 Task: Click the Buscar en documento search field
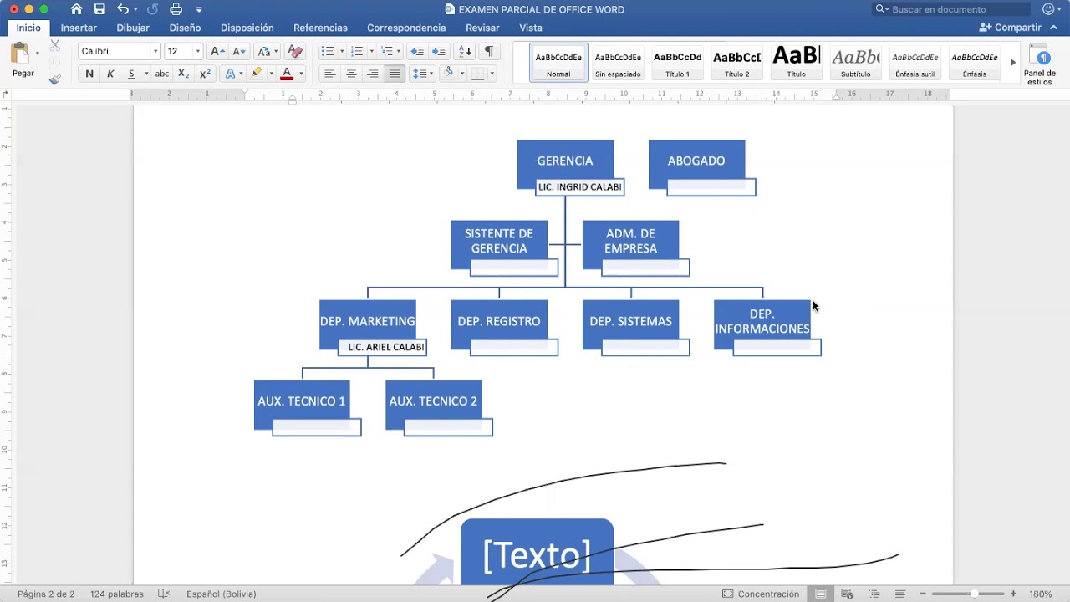(x=951, y=9)
